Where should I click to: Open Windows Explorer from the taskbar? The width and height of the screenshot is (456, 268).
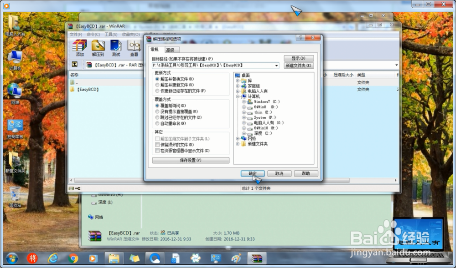(114, 258)
